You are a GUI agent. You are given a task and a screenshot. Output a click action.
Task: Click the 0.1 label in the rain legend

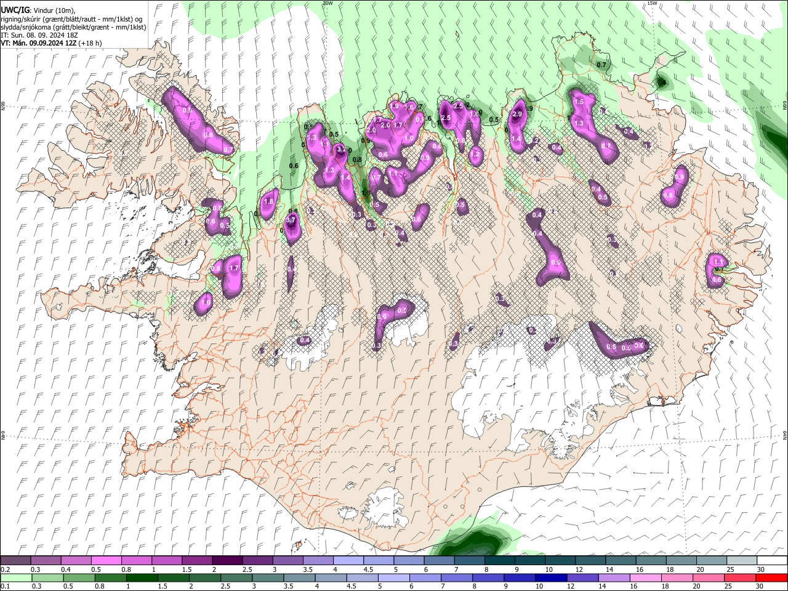(6, 586)
